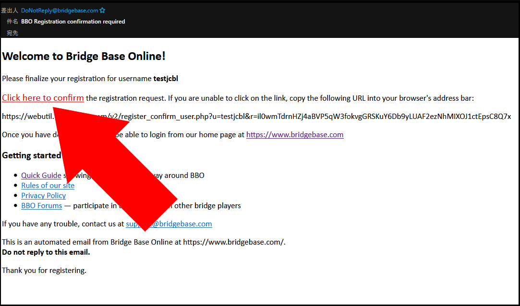
Task: Click the register_confirm_user.php URL text
Action: [x=256, y=117]
